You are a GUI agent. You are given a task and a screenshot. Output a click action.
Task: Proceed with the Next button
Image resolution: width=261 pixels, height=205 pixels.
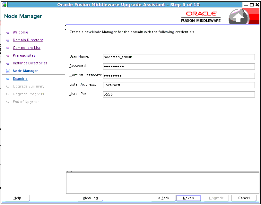click(x=189, y=198)
